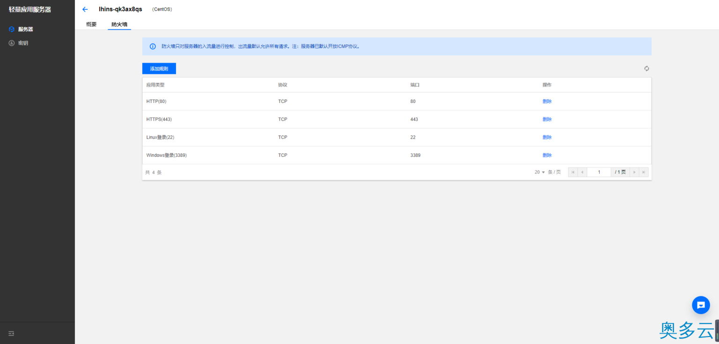The height and width of the screenshot is (344, 719).
Task: Click port value 22 in table
Action: point(413,137)
